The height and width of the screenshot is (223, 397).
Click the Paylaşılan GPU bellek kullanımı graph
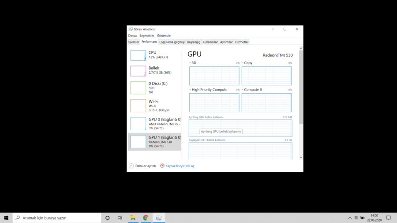[x=240, y=151]
